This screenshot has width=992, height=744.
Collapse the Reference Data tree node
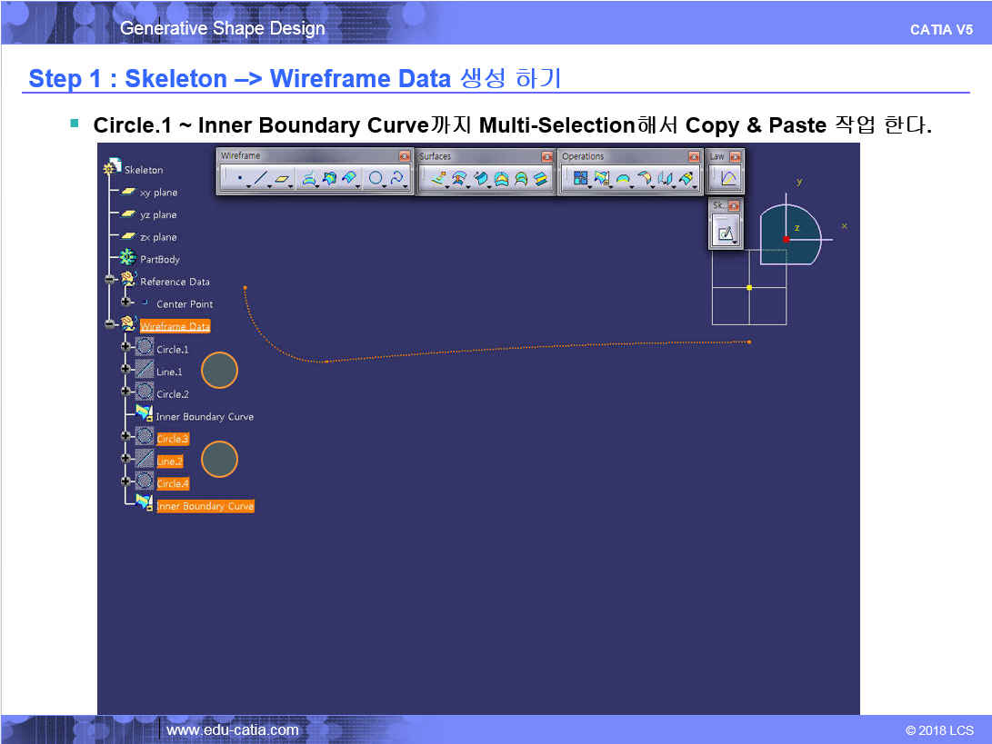coord(110,280)
